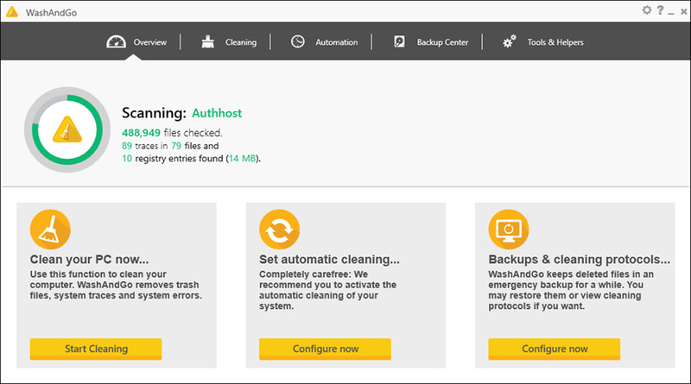Click the Backup Center disk icon
691x384 pixels.
pyautogui.click(x=399, y=41)
